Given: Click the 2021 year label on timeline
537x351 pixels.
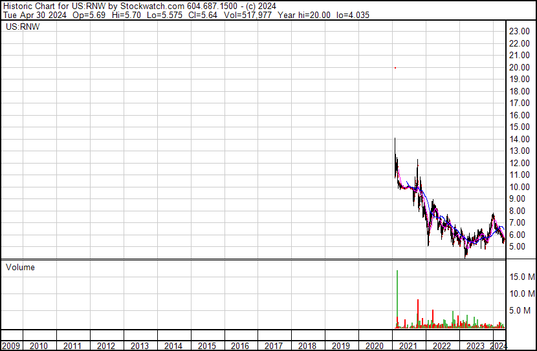Looking at the screenshot, I should click(408, 346).
